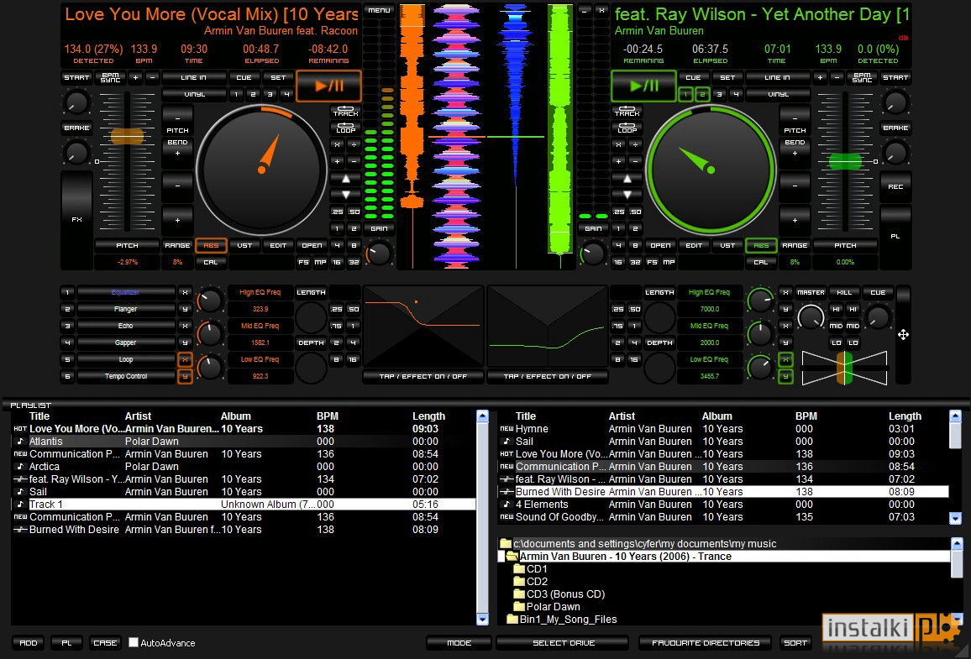This screenshot has height=659, width=971.
Task: Open the MODE button
Action: pos(459,643)
